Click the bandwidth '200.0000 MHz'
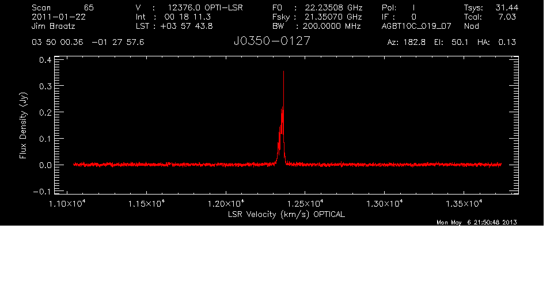Viewport: 554px width, 282px height. click(332, 26)
